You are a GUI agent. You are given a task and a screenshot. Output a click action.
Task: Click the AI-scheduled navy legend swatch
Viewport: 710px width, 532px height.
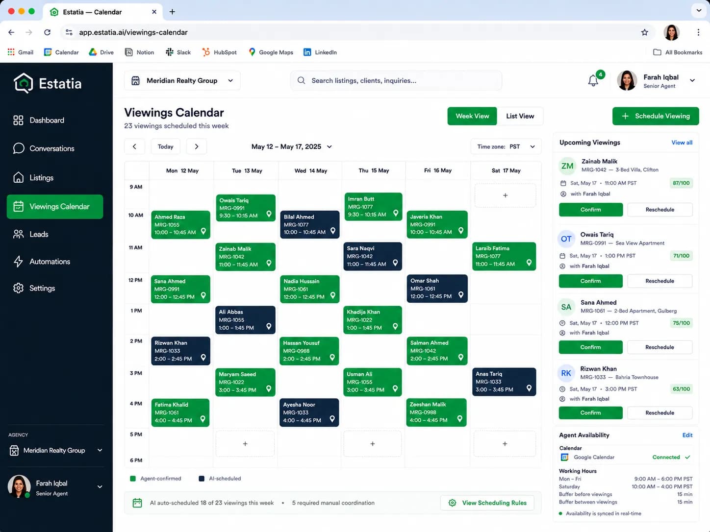pyautogui.click(x=202, y=479)
